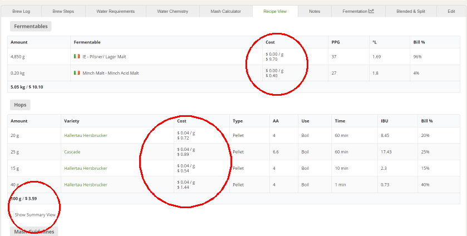
Task: Open the Edit tab
Action: [x=451, y=11]
